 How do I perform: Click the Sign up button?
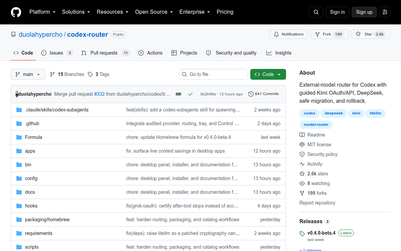tap(364, 12)
